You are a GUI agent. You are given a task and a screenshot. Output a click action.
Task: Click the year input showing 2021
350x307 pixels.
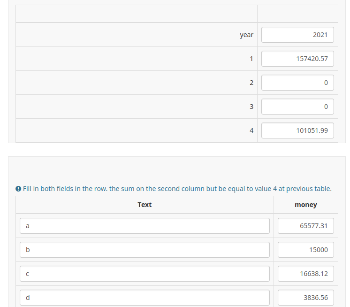tap(297, 35)
